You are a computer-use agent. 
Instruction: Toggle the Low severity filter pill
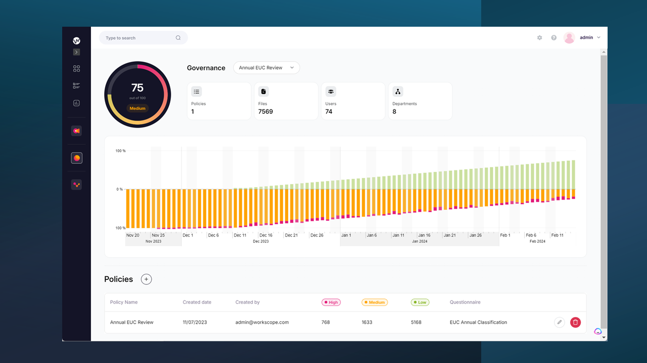point(420,302)
